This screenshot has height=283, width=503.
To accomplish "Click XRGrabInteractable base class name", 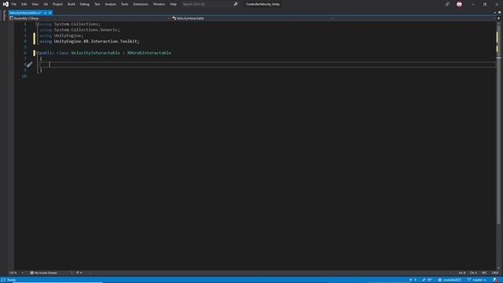I will pyautogui.click(x=149, y=53).
